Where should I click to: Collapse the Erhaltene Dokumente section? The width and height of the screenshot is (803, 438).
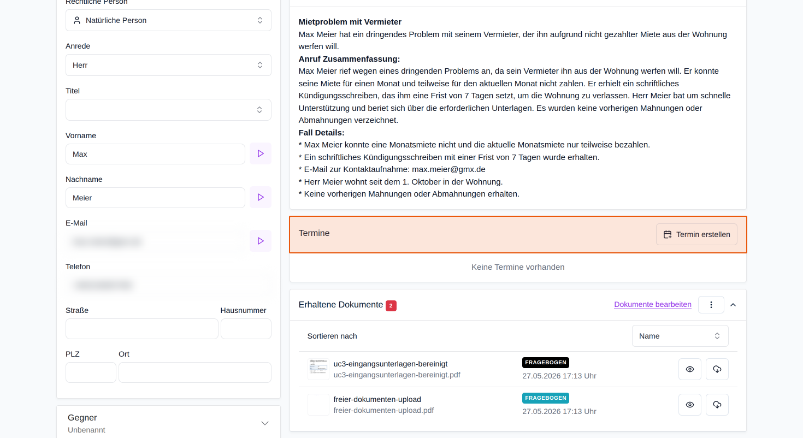(733, 305)
